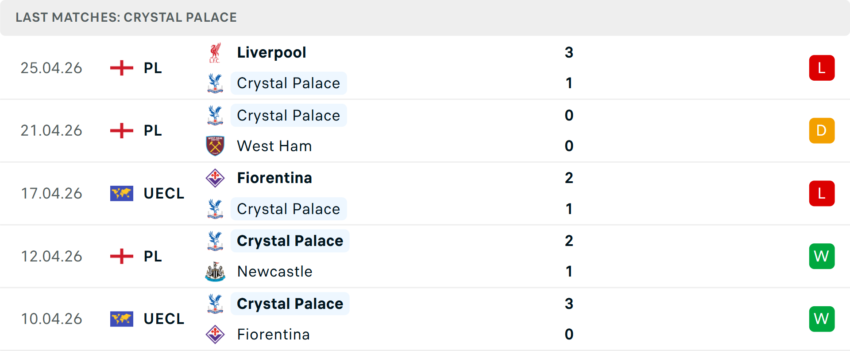Click the W badge for the Newcastle win
This screenshot has height=351, width=850.
tap(822, 256)
